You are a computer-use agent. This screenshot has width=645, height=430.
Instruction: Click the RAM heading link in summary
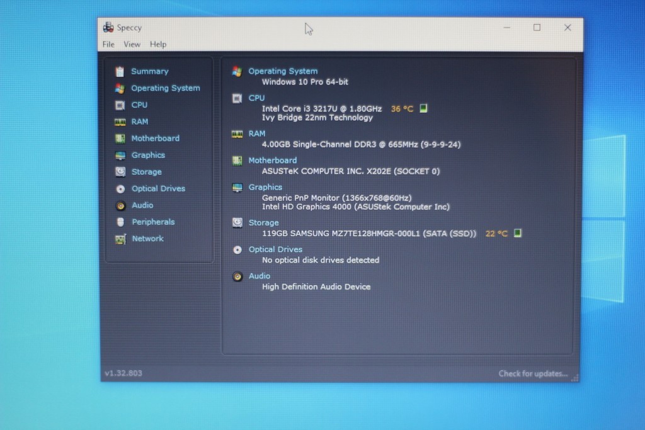(257, 134)
